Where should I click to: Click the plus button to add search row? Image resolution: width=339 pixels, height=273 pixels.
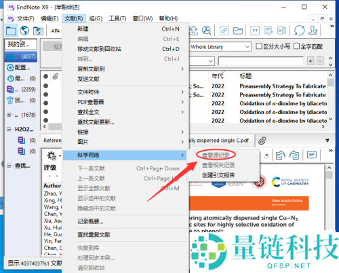[311, 61]
